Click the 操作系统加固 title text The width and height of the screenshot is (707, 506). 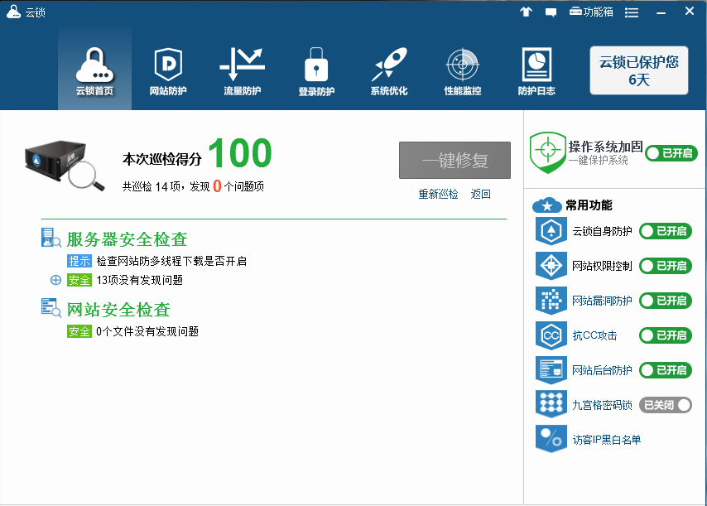coord(605,146)
